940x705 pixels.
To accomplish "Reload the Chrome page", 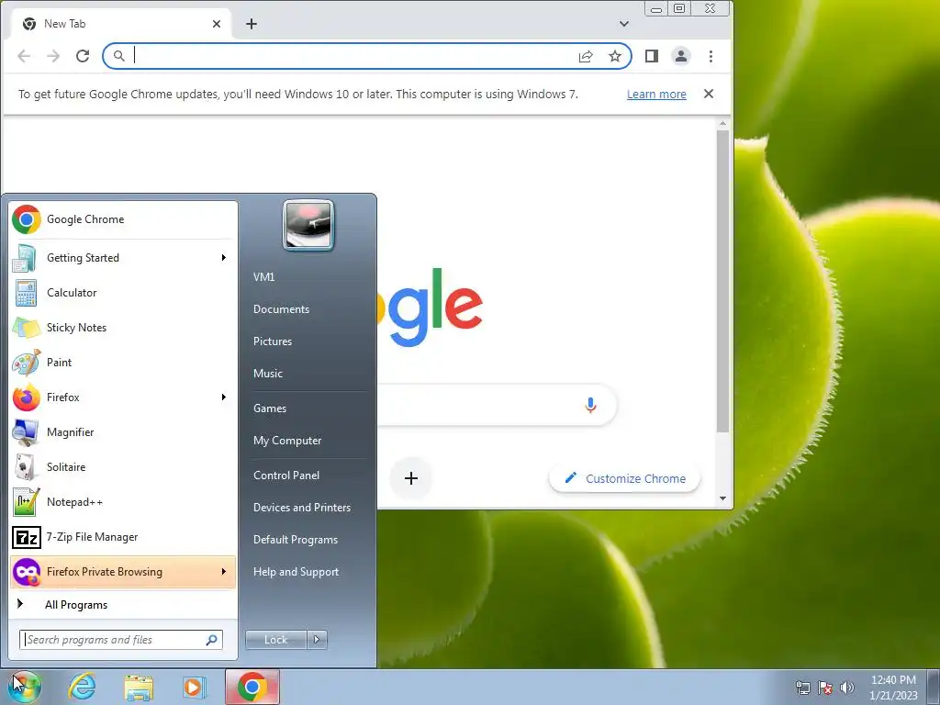I will [x=83, y=56].
